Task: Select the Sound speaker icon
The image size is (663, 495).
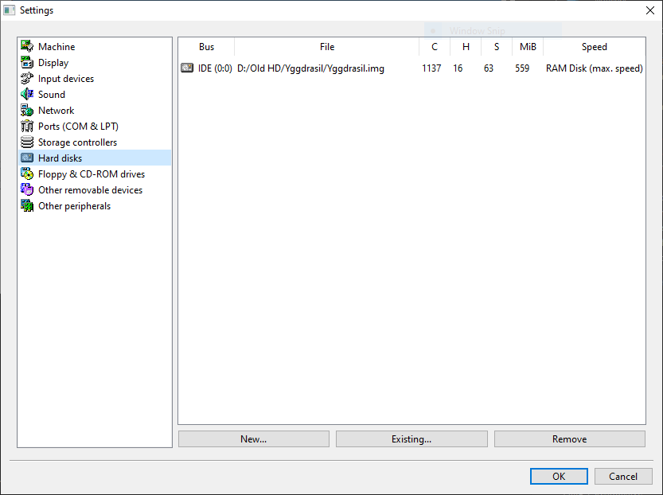Action: click(x=27, y=95)
